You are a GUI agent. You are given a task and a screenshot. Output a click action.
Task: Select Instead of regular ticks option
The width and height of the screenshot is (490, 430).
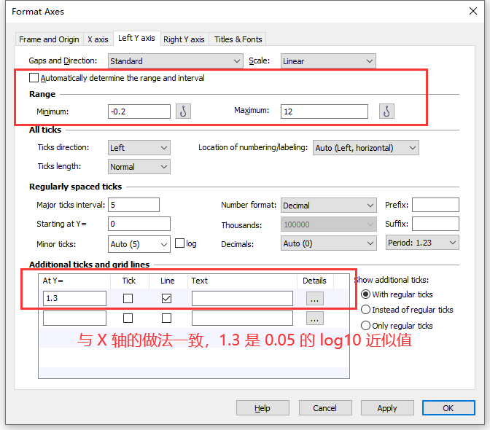click(366, 310)
